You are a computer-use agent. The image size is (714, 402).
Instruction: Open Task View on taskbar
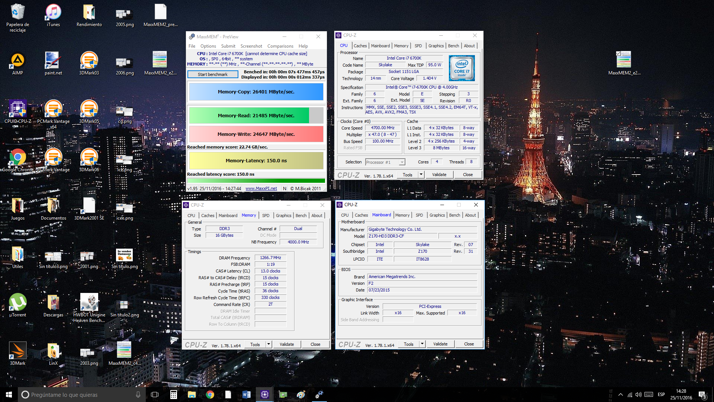click(155, 395)
